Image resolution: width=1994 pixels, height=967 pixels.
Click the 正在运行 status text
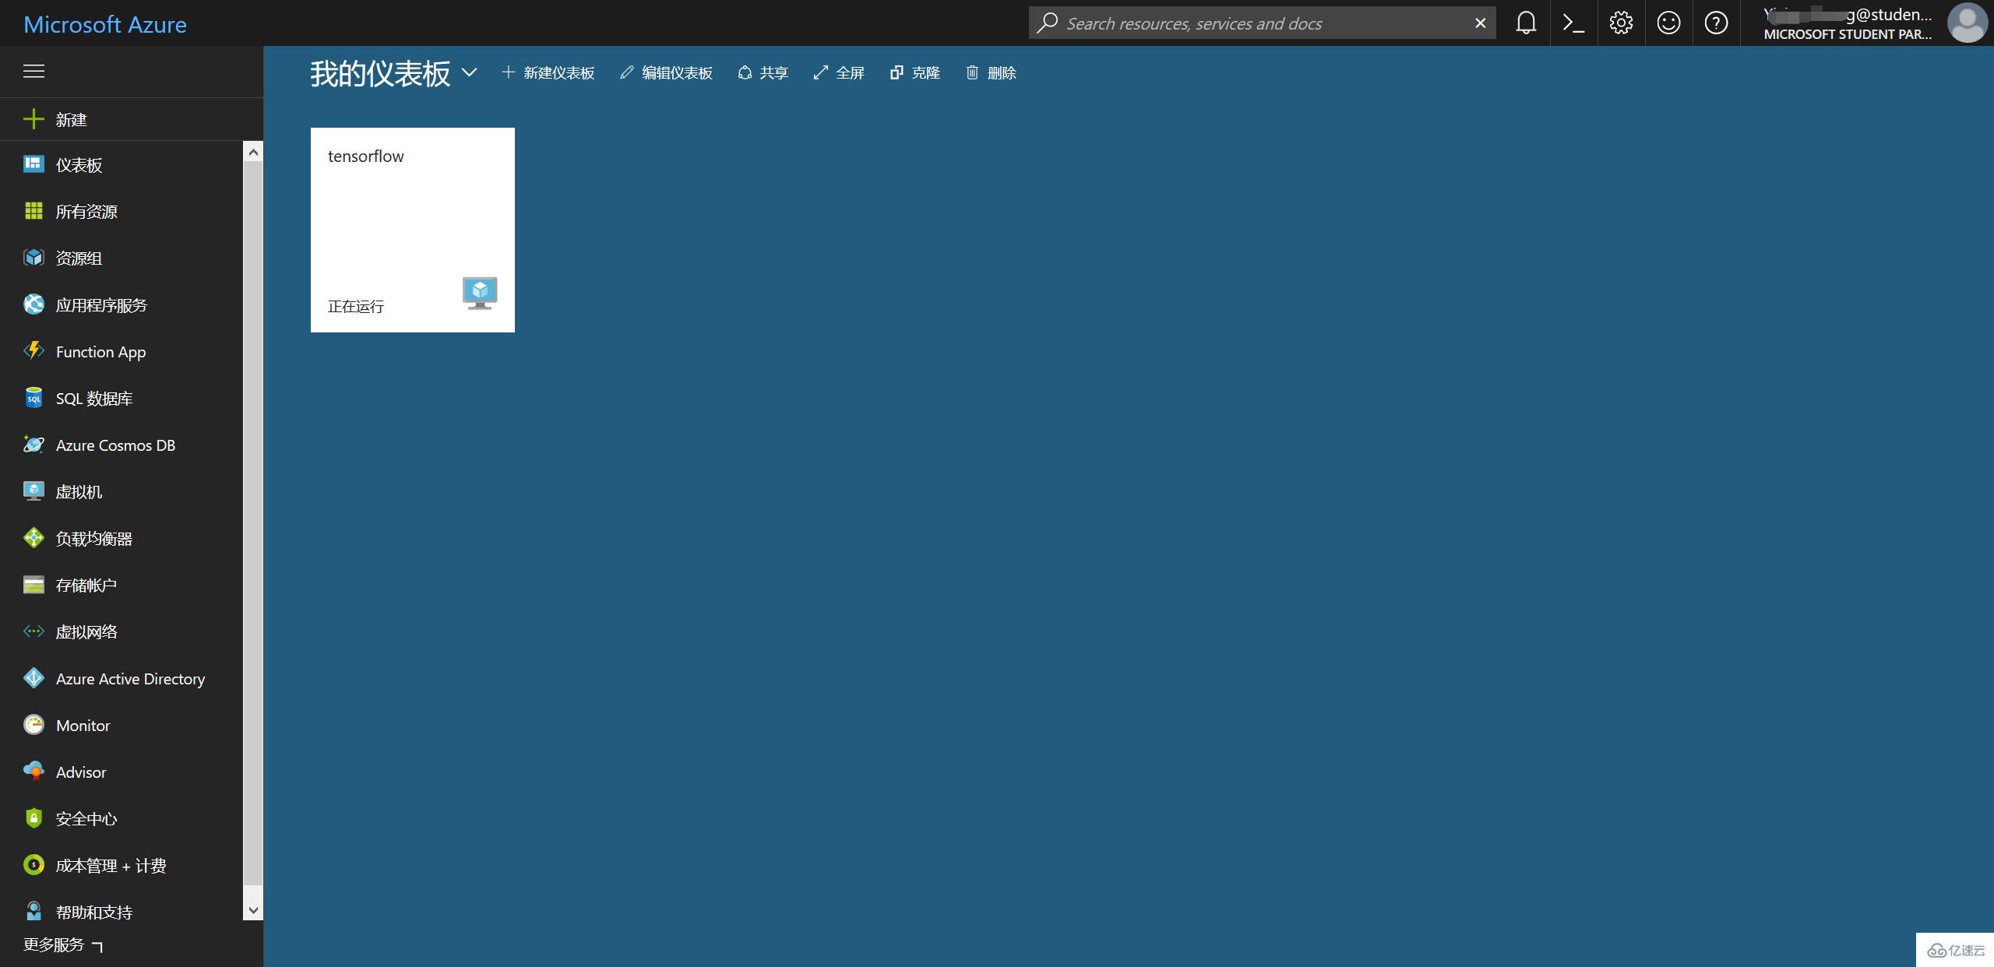pyautogui.click(x=355, y=306)
